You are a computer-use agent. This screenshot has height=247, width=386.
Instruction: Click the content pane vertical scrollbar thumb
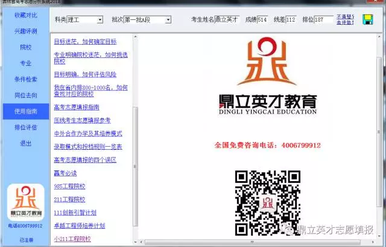[379, 132]
